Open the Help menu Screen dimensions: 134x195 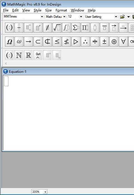click(92, 10)
